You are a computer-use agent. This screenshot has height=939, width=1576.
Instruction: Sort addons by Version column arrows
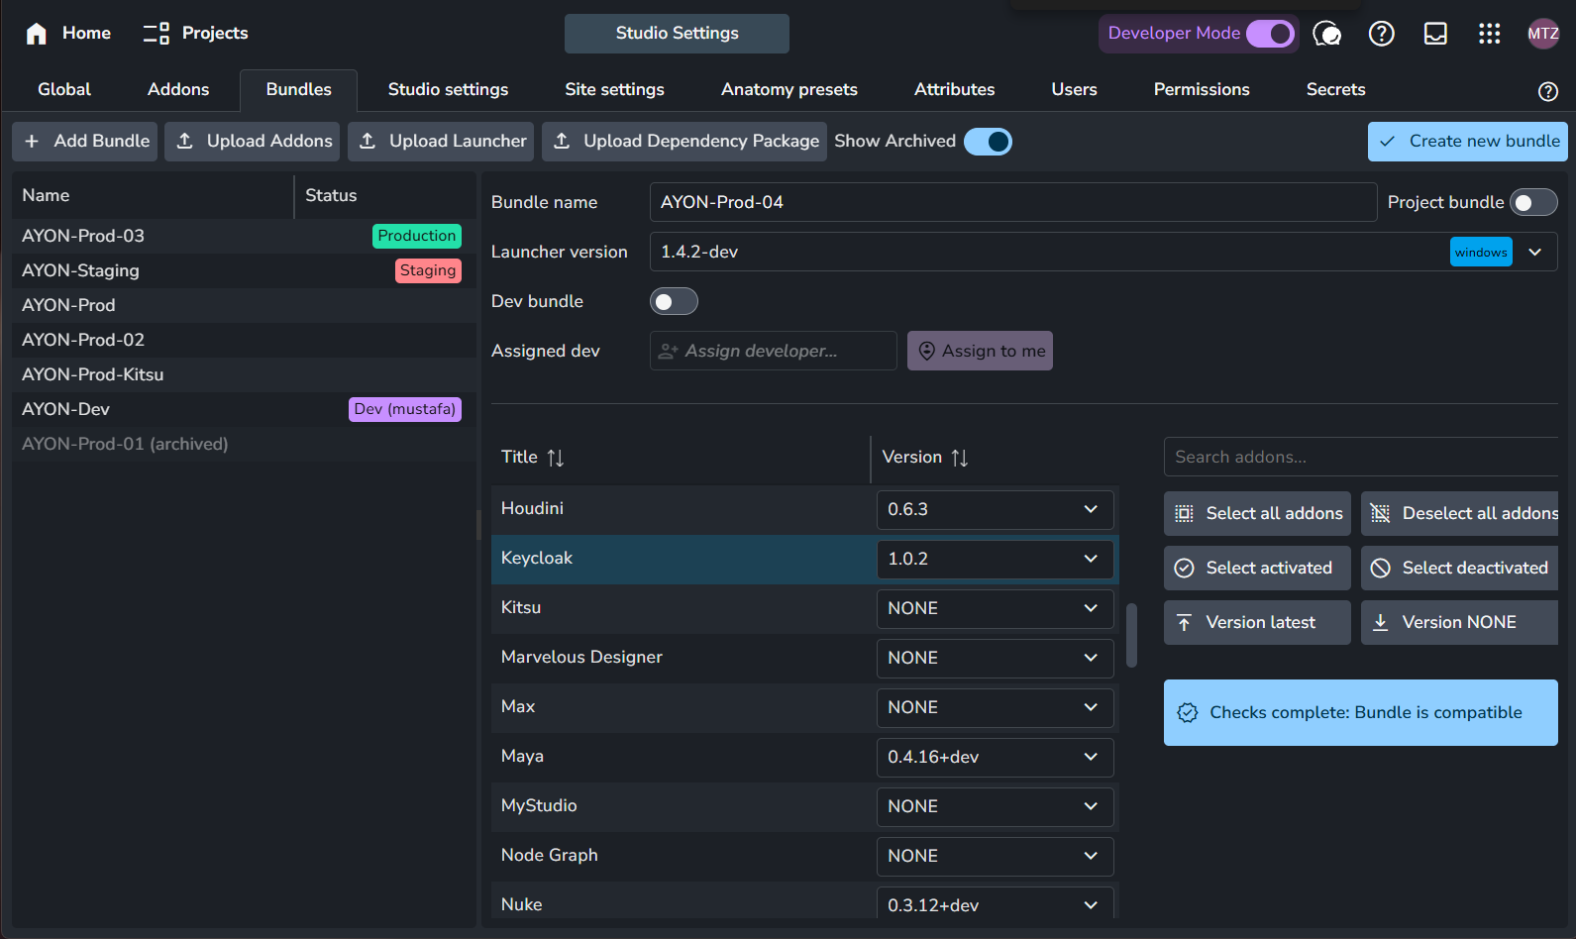[959, 458]
